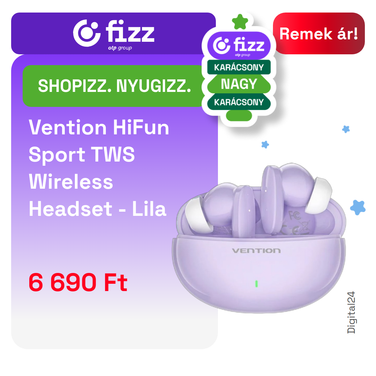
Task: Click the otp group text under Fizz logo
Action: click(x=120, y=48)
